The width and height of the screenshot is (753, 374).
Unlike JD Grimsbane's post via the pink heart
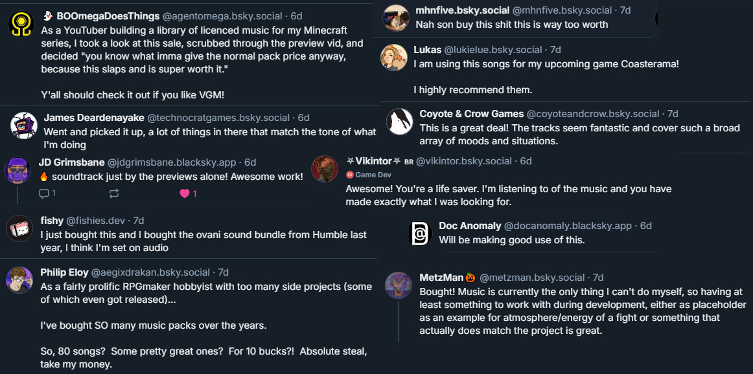point(184,193)
